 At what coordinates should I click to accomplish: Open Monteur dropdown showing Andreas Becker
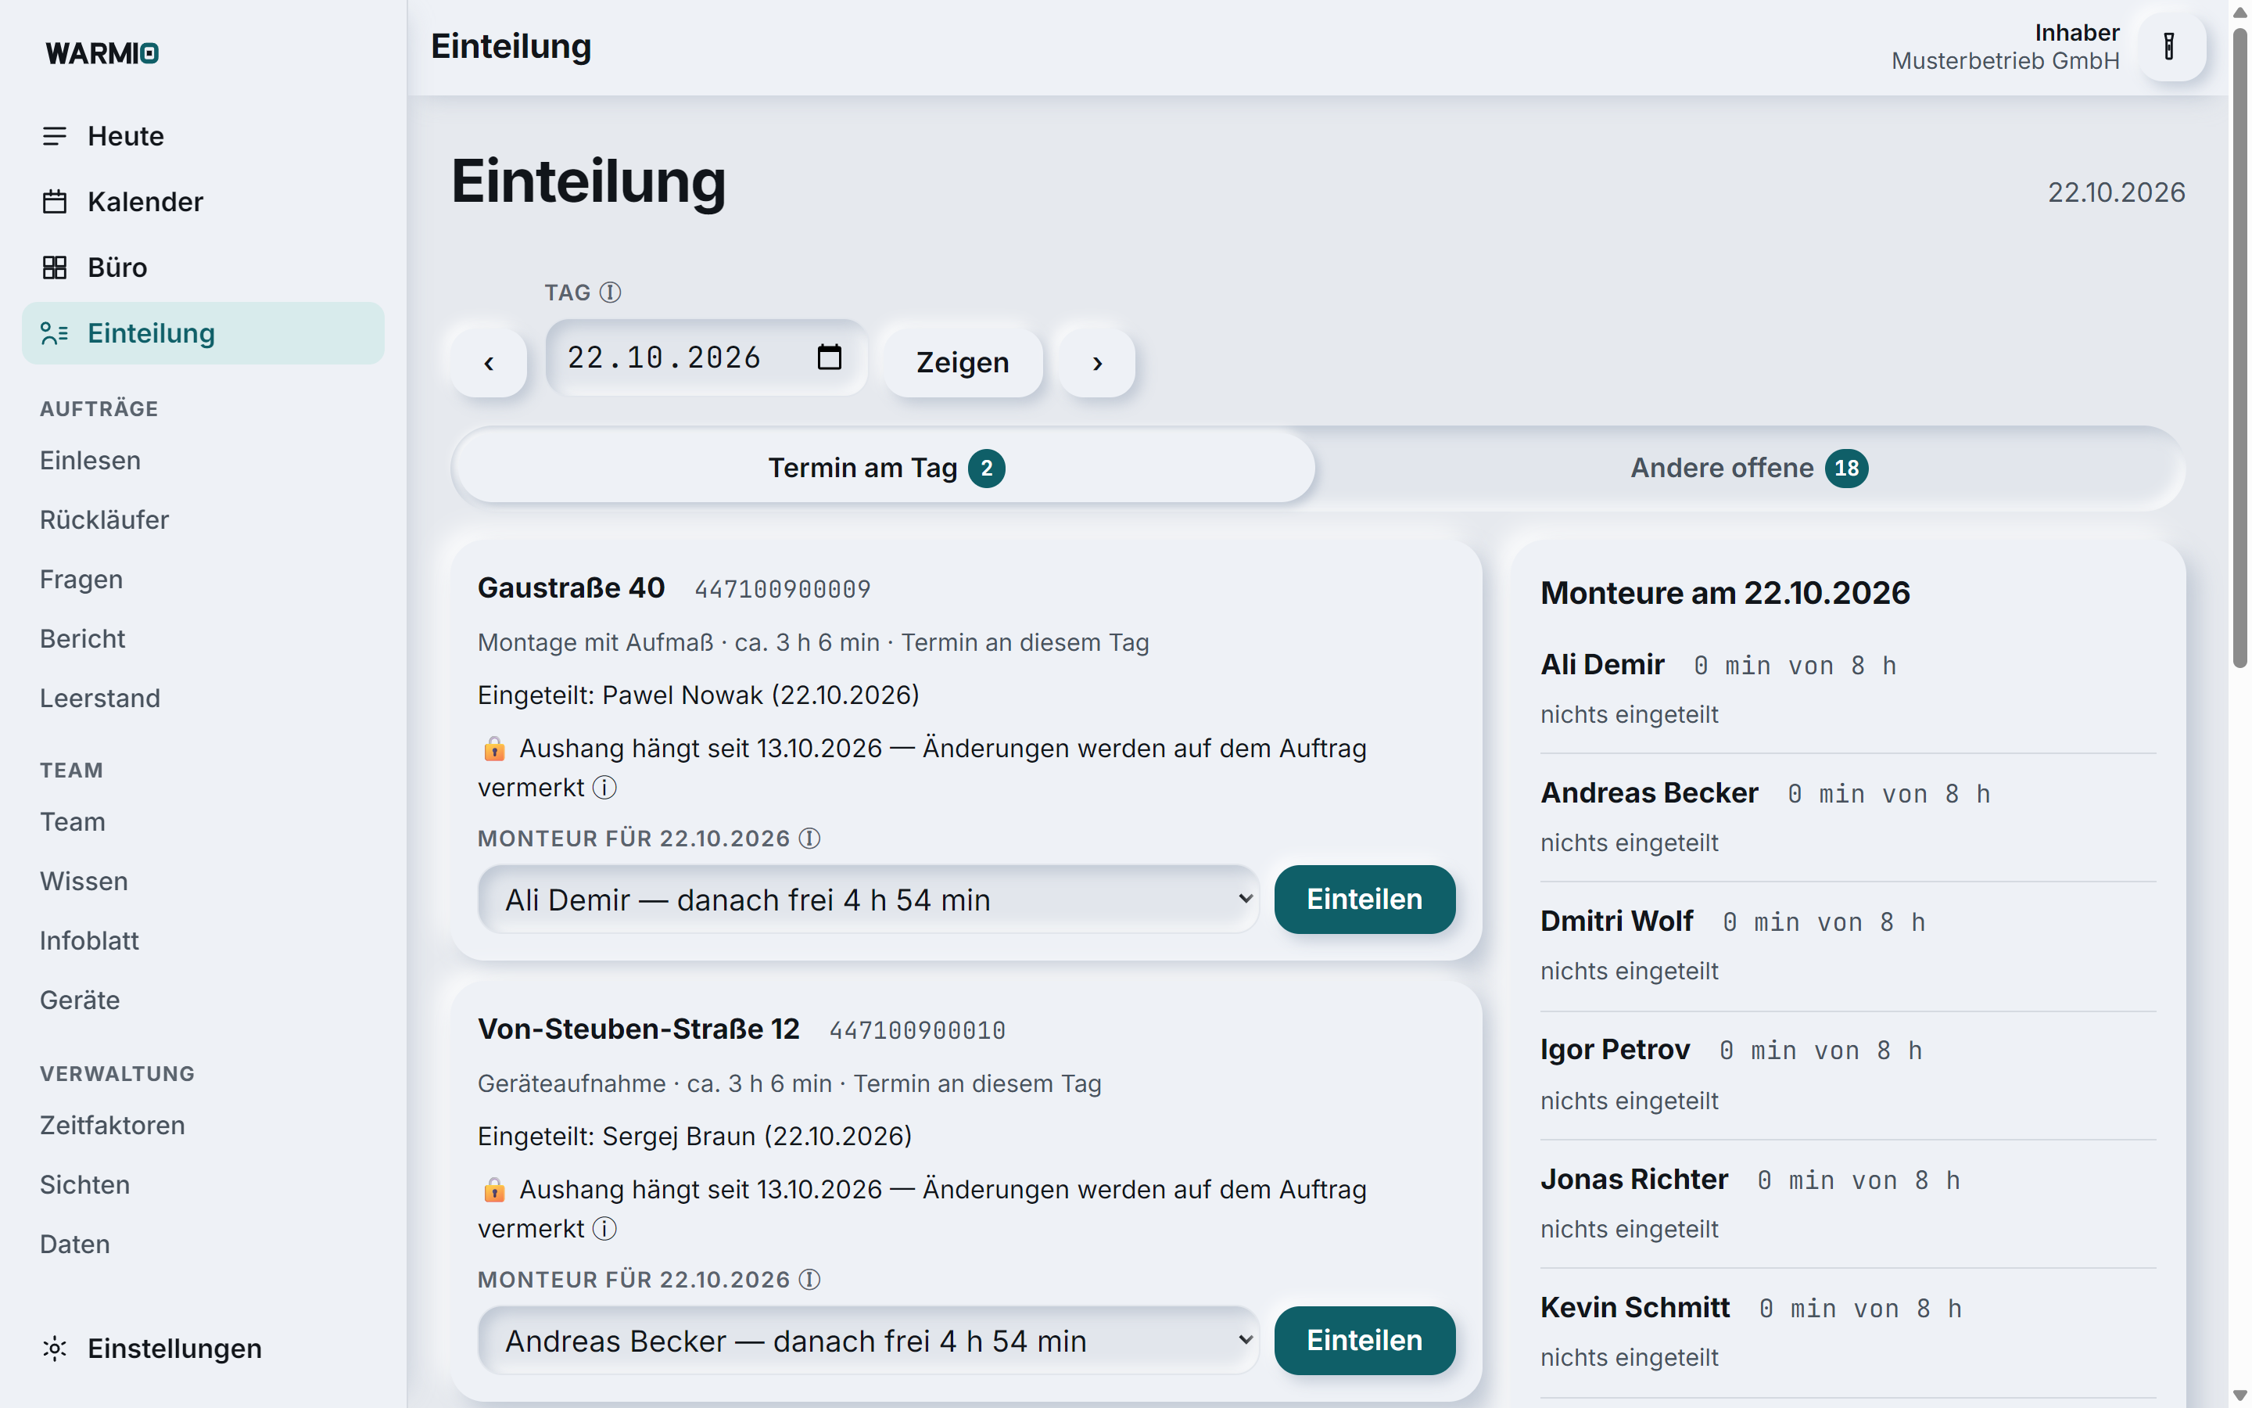pos(868,1340)
